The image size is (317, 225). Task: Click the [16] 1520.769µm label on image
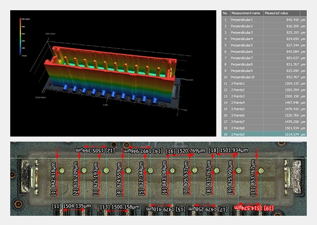(186, 151)
